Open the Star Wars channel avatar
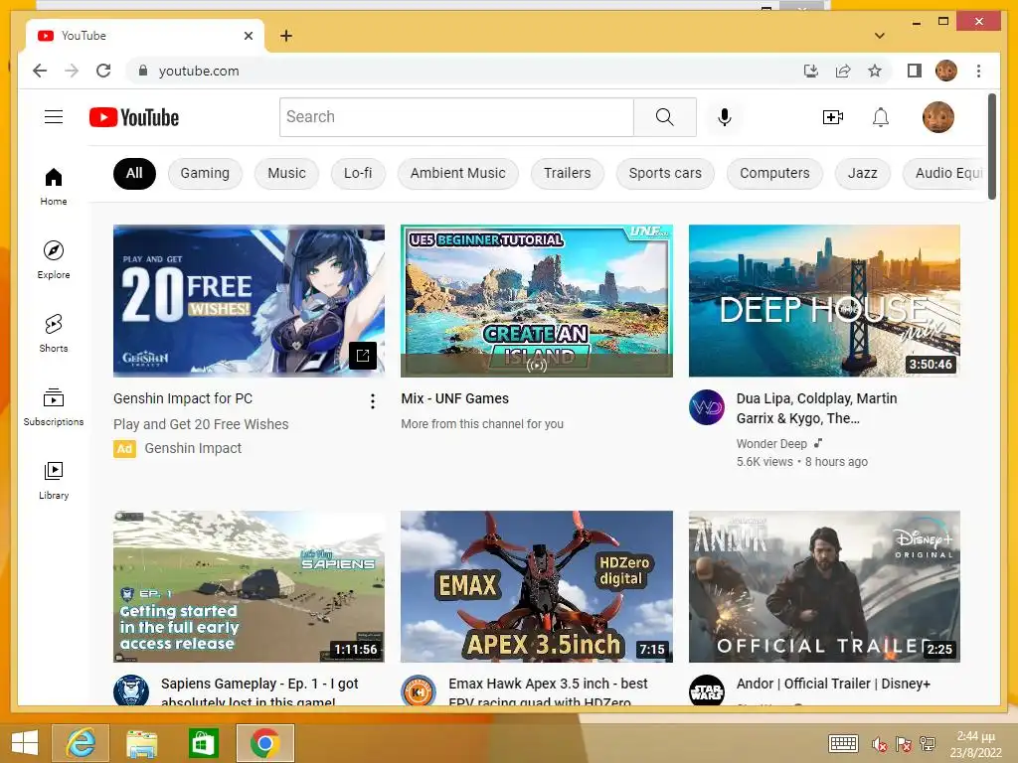The height and width of the screenshot is (763, 1018). point(707,691)
